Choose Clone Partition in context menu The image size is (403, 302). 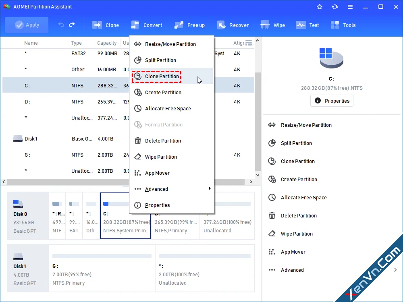[x=171, y=76]
